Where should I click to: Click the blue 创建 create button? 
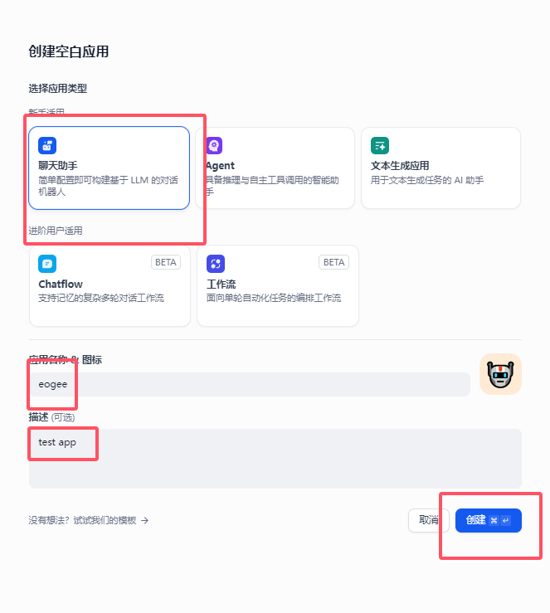click(489, 520)
